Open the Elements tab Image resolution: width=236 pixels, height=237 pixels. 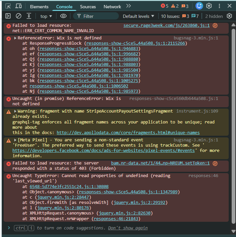(x=39, y=7)
